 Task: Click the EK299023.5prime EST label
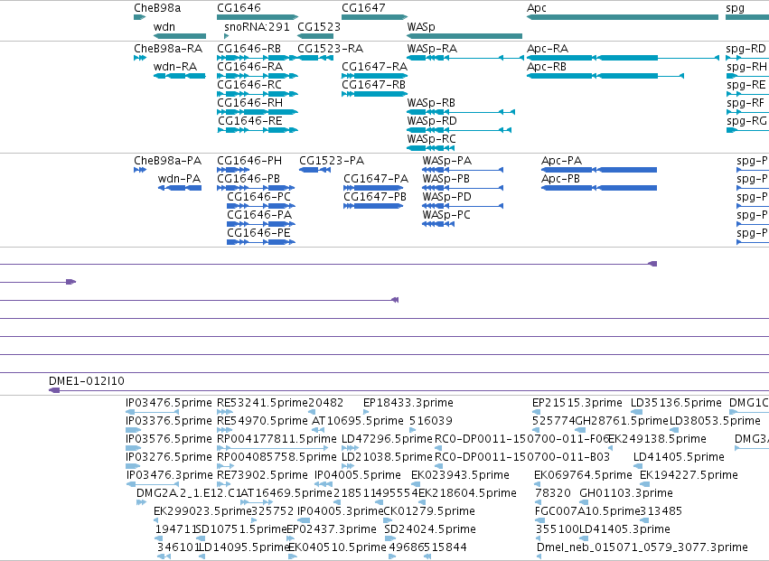pos(202,511)
